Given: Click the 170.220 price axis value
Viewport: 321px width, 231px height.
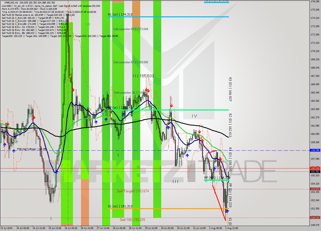Looking at the screenshot, I should pyautogui.click(x=315, y=51).
